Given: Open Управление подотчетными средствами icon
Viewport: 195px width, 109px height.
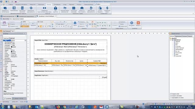Looking at the screenshot, I should tap(44, 8).
